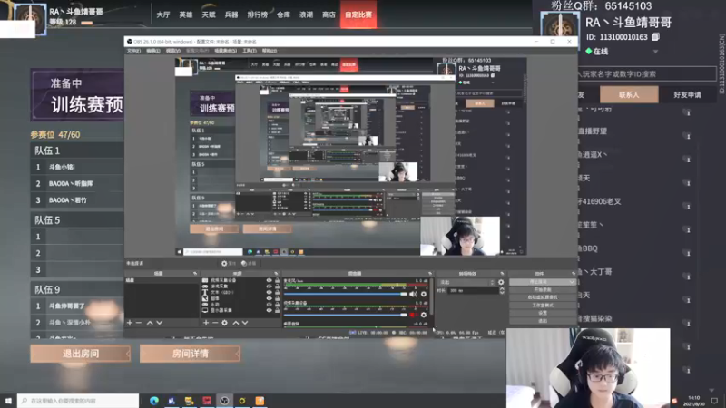This screenshot has height=408, width=726.
Task: Open first mixer channel gear settings
Action: pyautogui.click(x=424, y=294)
